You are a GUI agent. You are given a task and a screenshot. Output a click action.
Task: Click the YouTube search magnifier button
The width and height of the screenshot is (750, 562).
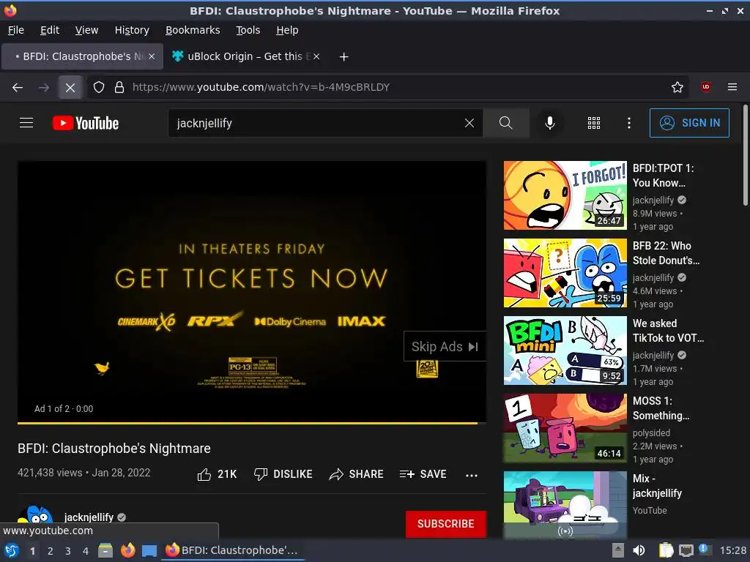[x=505, y=123]
